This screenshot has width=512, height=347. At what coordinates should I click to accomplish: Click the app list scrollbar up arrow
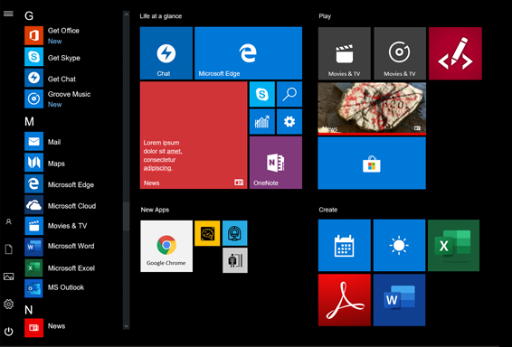[127, 14]
